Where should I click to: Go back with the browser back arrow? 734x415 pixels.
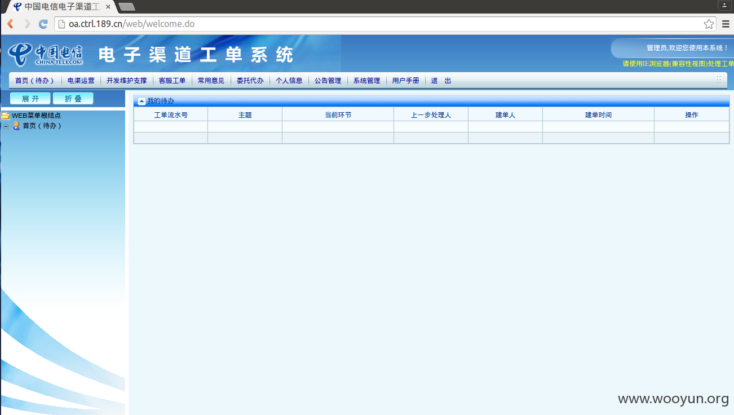pyautogui.click(x=10, y=24)
